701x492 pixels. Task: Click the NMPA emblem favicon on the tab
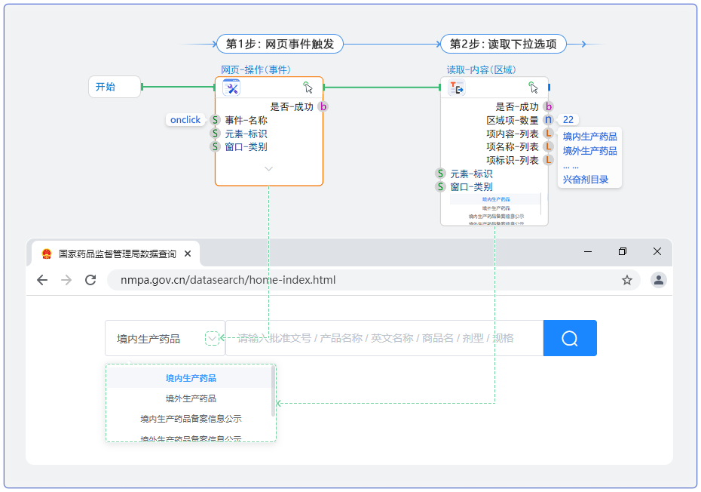point(45,254)
